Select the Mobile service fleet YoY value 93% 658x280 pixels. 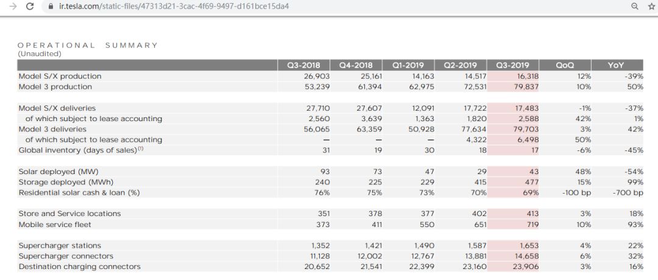coord(635,225)
